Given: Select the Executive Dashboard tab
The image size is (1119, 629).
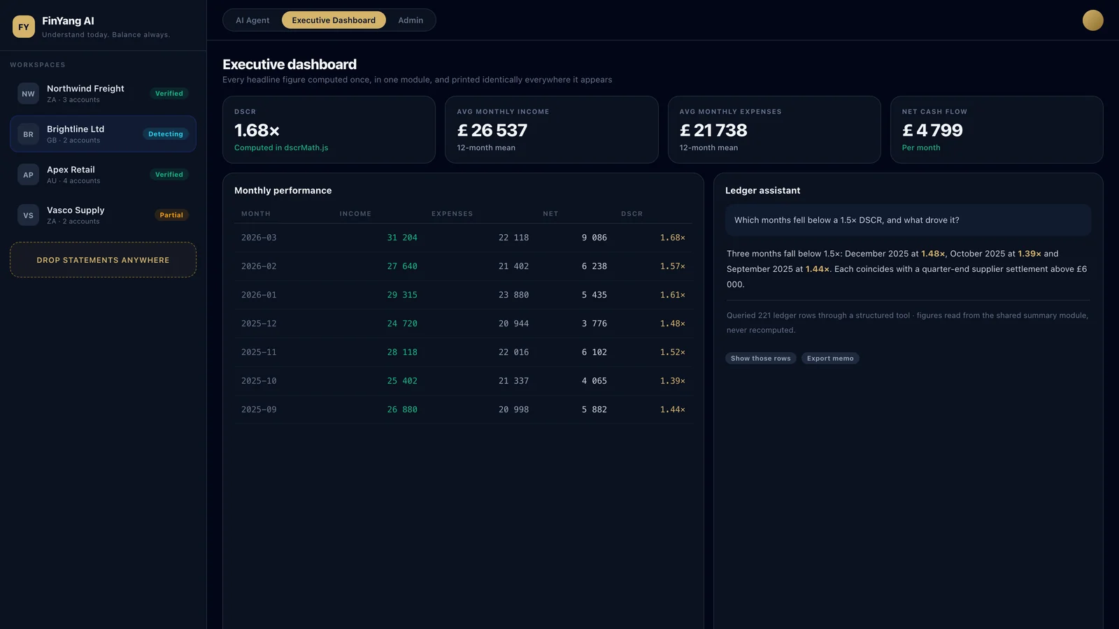Looking at the screenshot, I should pyautogui.click(x=334, y=20).
